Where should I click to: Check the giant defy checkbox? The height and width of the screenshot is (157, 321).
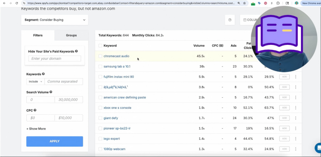point(100,118)
